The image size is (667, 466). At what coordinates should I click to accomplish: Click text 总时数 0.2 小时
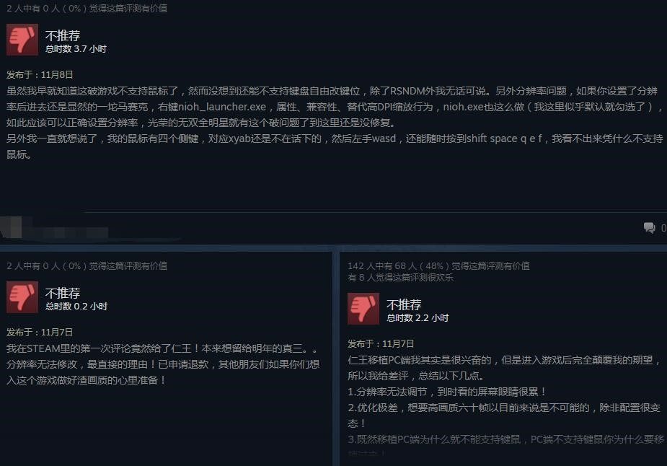click(x=76, y=307)
